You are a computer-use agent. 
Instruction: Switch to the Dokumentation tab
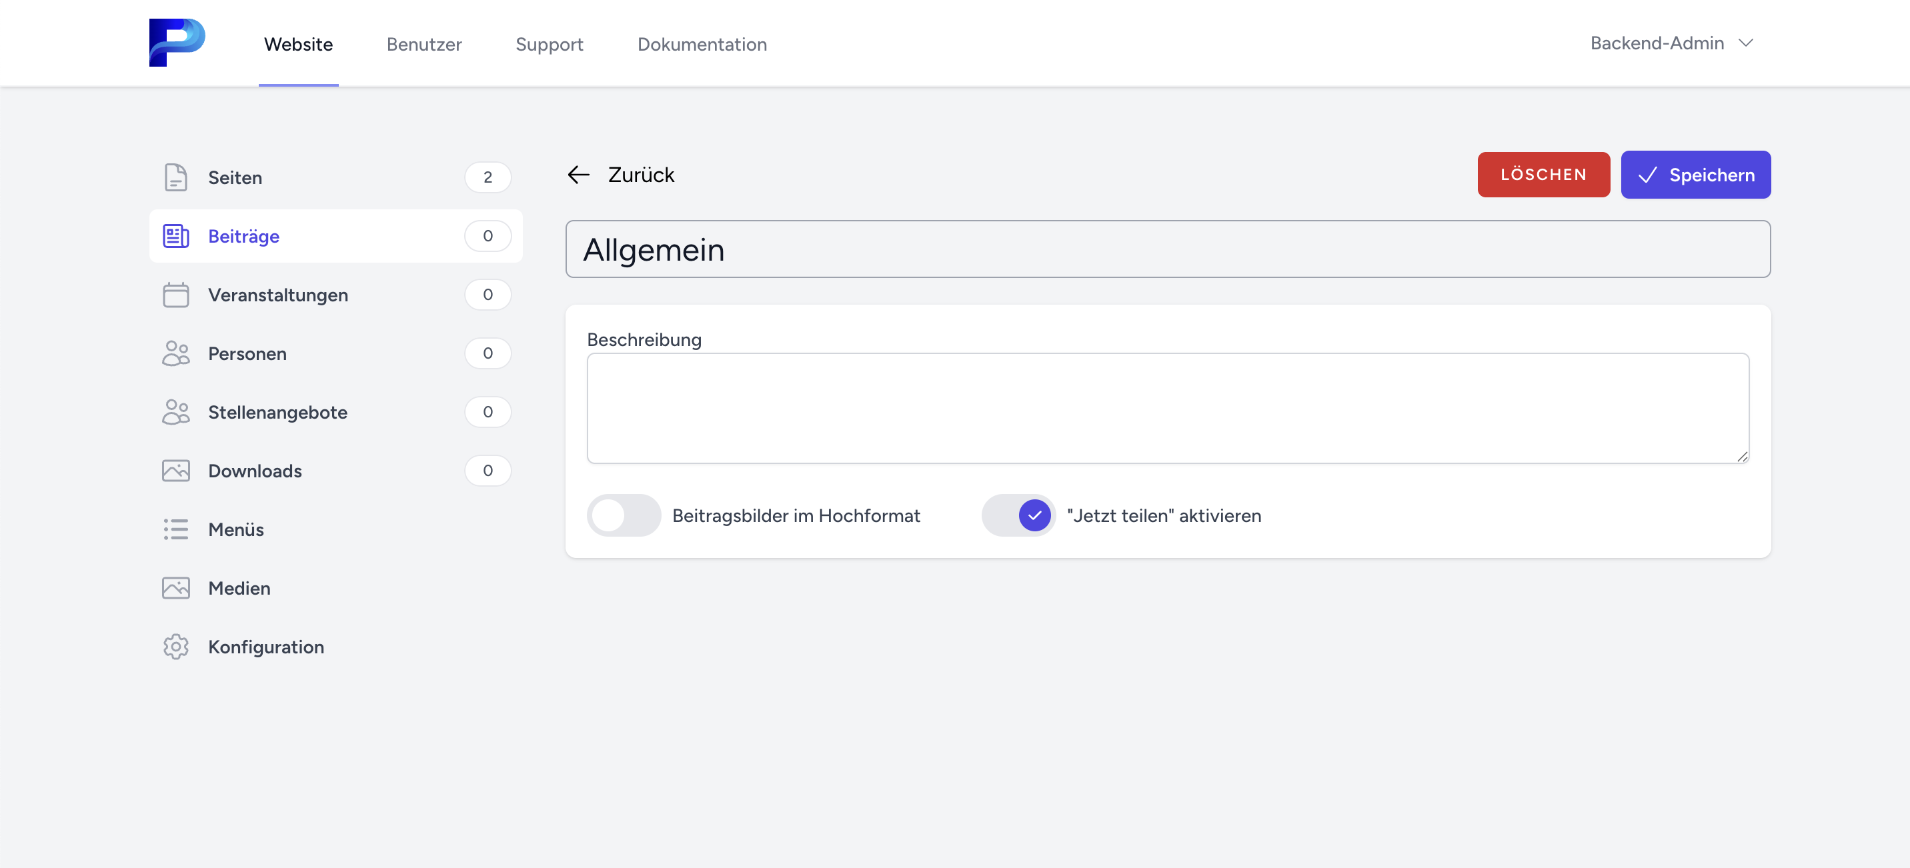tap(702, 45)
